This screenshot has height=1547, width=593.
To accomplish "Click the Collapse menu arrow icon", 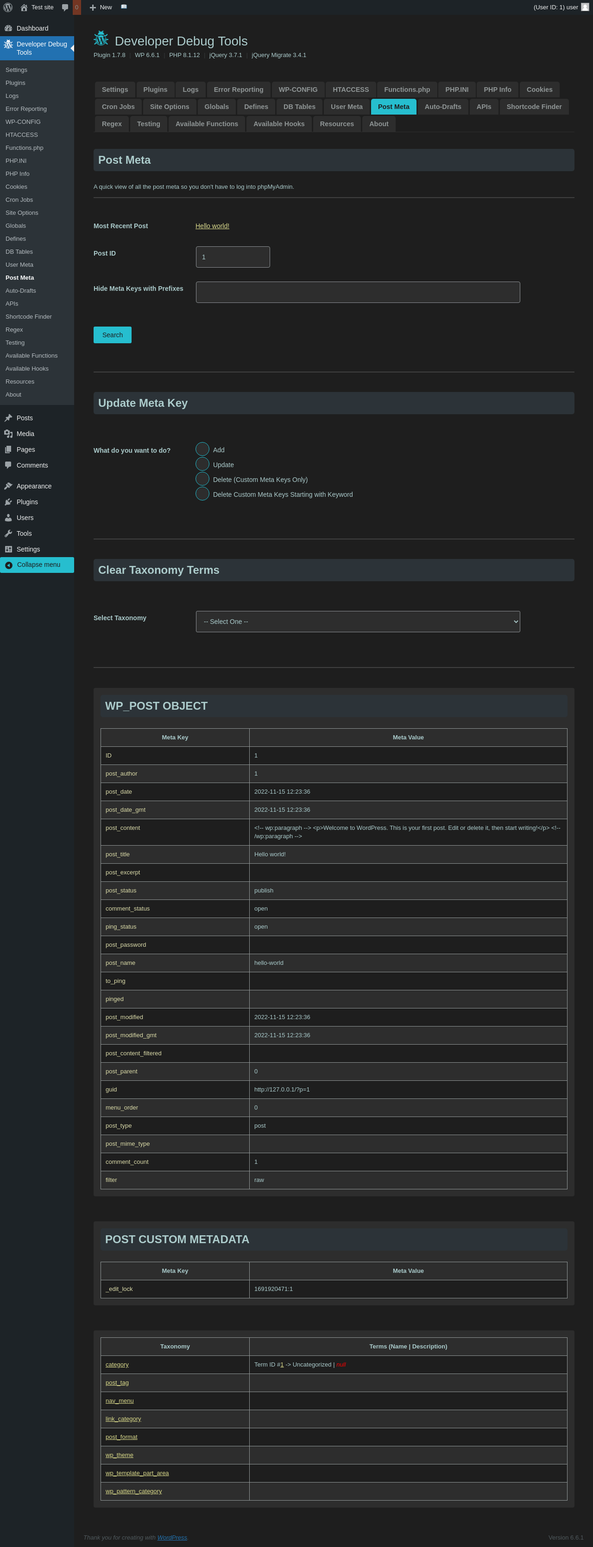I will pos(9,565).
